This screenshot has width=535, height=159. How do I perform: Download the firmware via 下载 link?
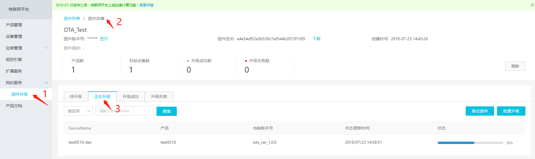[316, 39]
